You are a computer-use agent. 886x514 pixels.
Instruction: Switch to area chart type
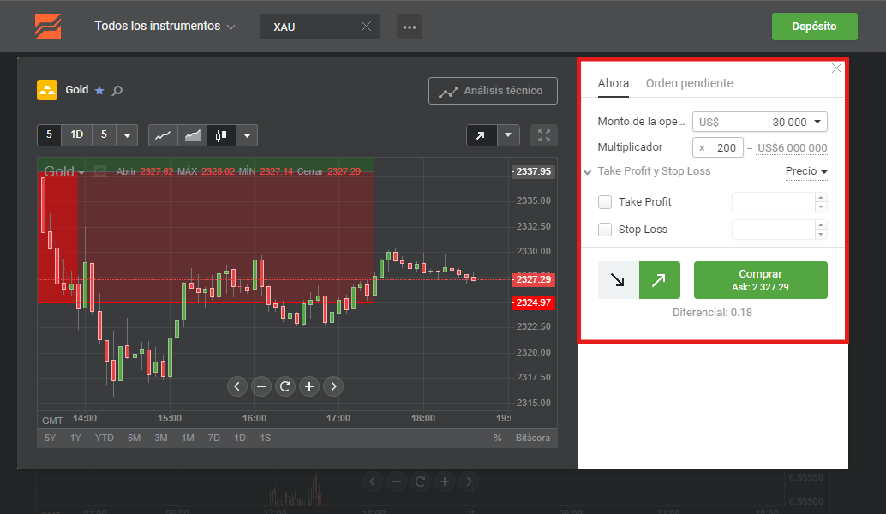point(193,135)
